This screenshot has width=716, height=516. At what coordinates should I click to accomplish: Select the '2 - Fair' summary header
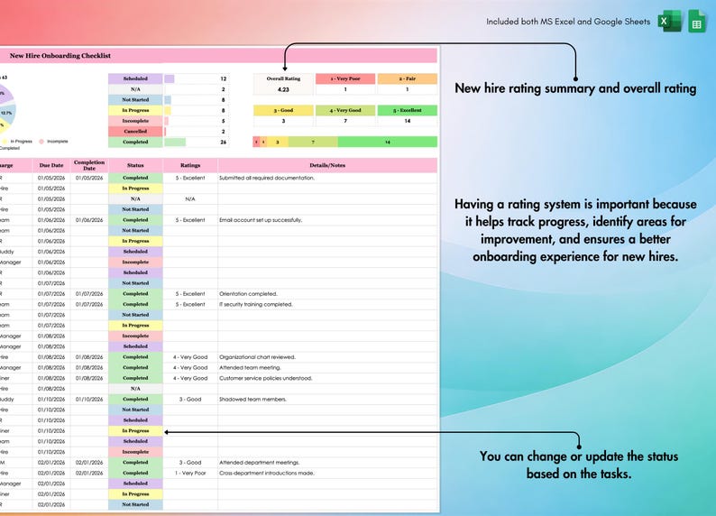click(x=408, y=78)
